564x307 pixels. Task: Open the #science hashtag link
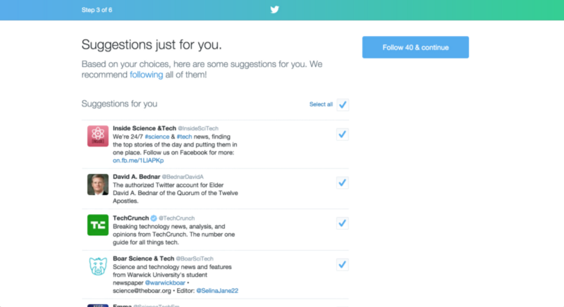(157, 137)
